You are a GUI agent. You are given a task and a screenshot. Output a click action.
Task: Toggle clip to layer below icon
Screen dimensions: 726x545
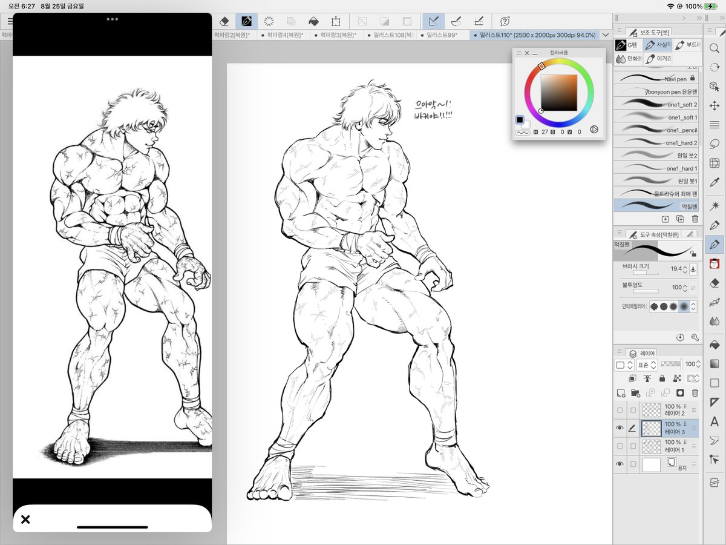[x=633, y=378]
